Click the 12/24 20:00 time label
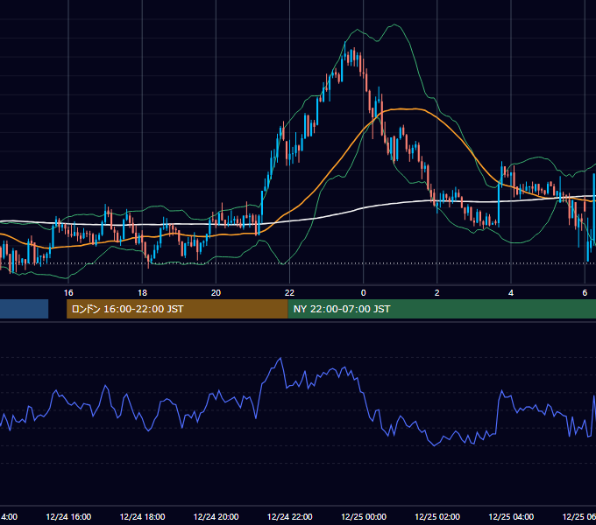Image resolution: width=596 pixels, height=525 pixels. [216, 516]
